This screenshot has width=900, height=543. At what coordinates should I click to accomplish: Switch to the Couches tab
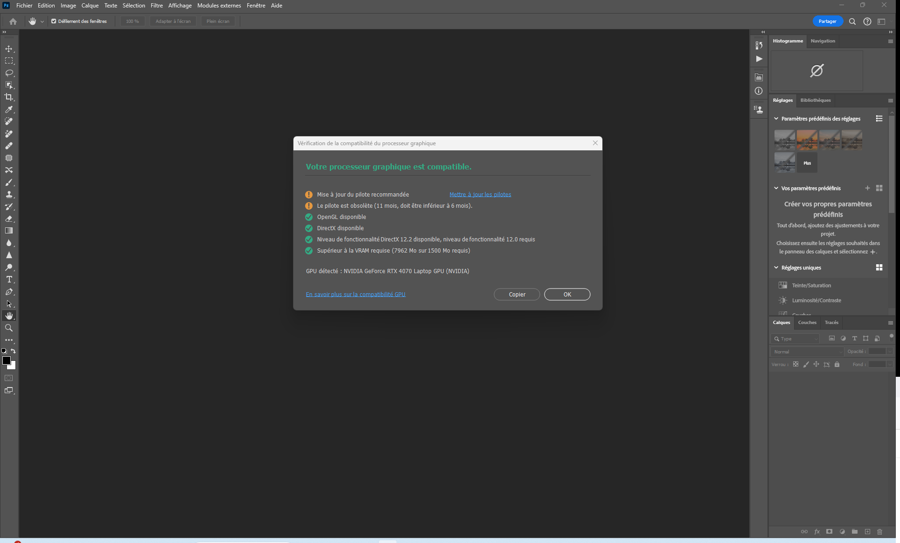[807, 322]
